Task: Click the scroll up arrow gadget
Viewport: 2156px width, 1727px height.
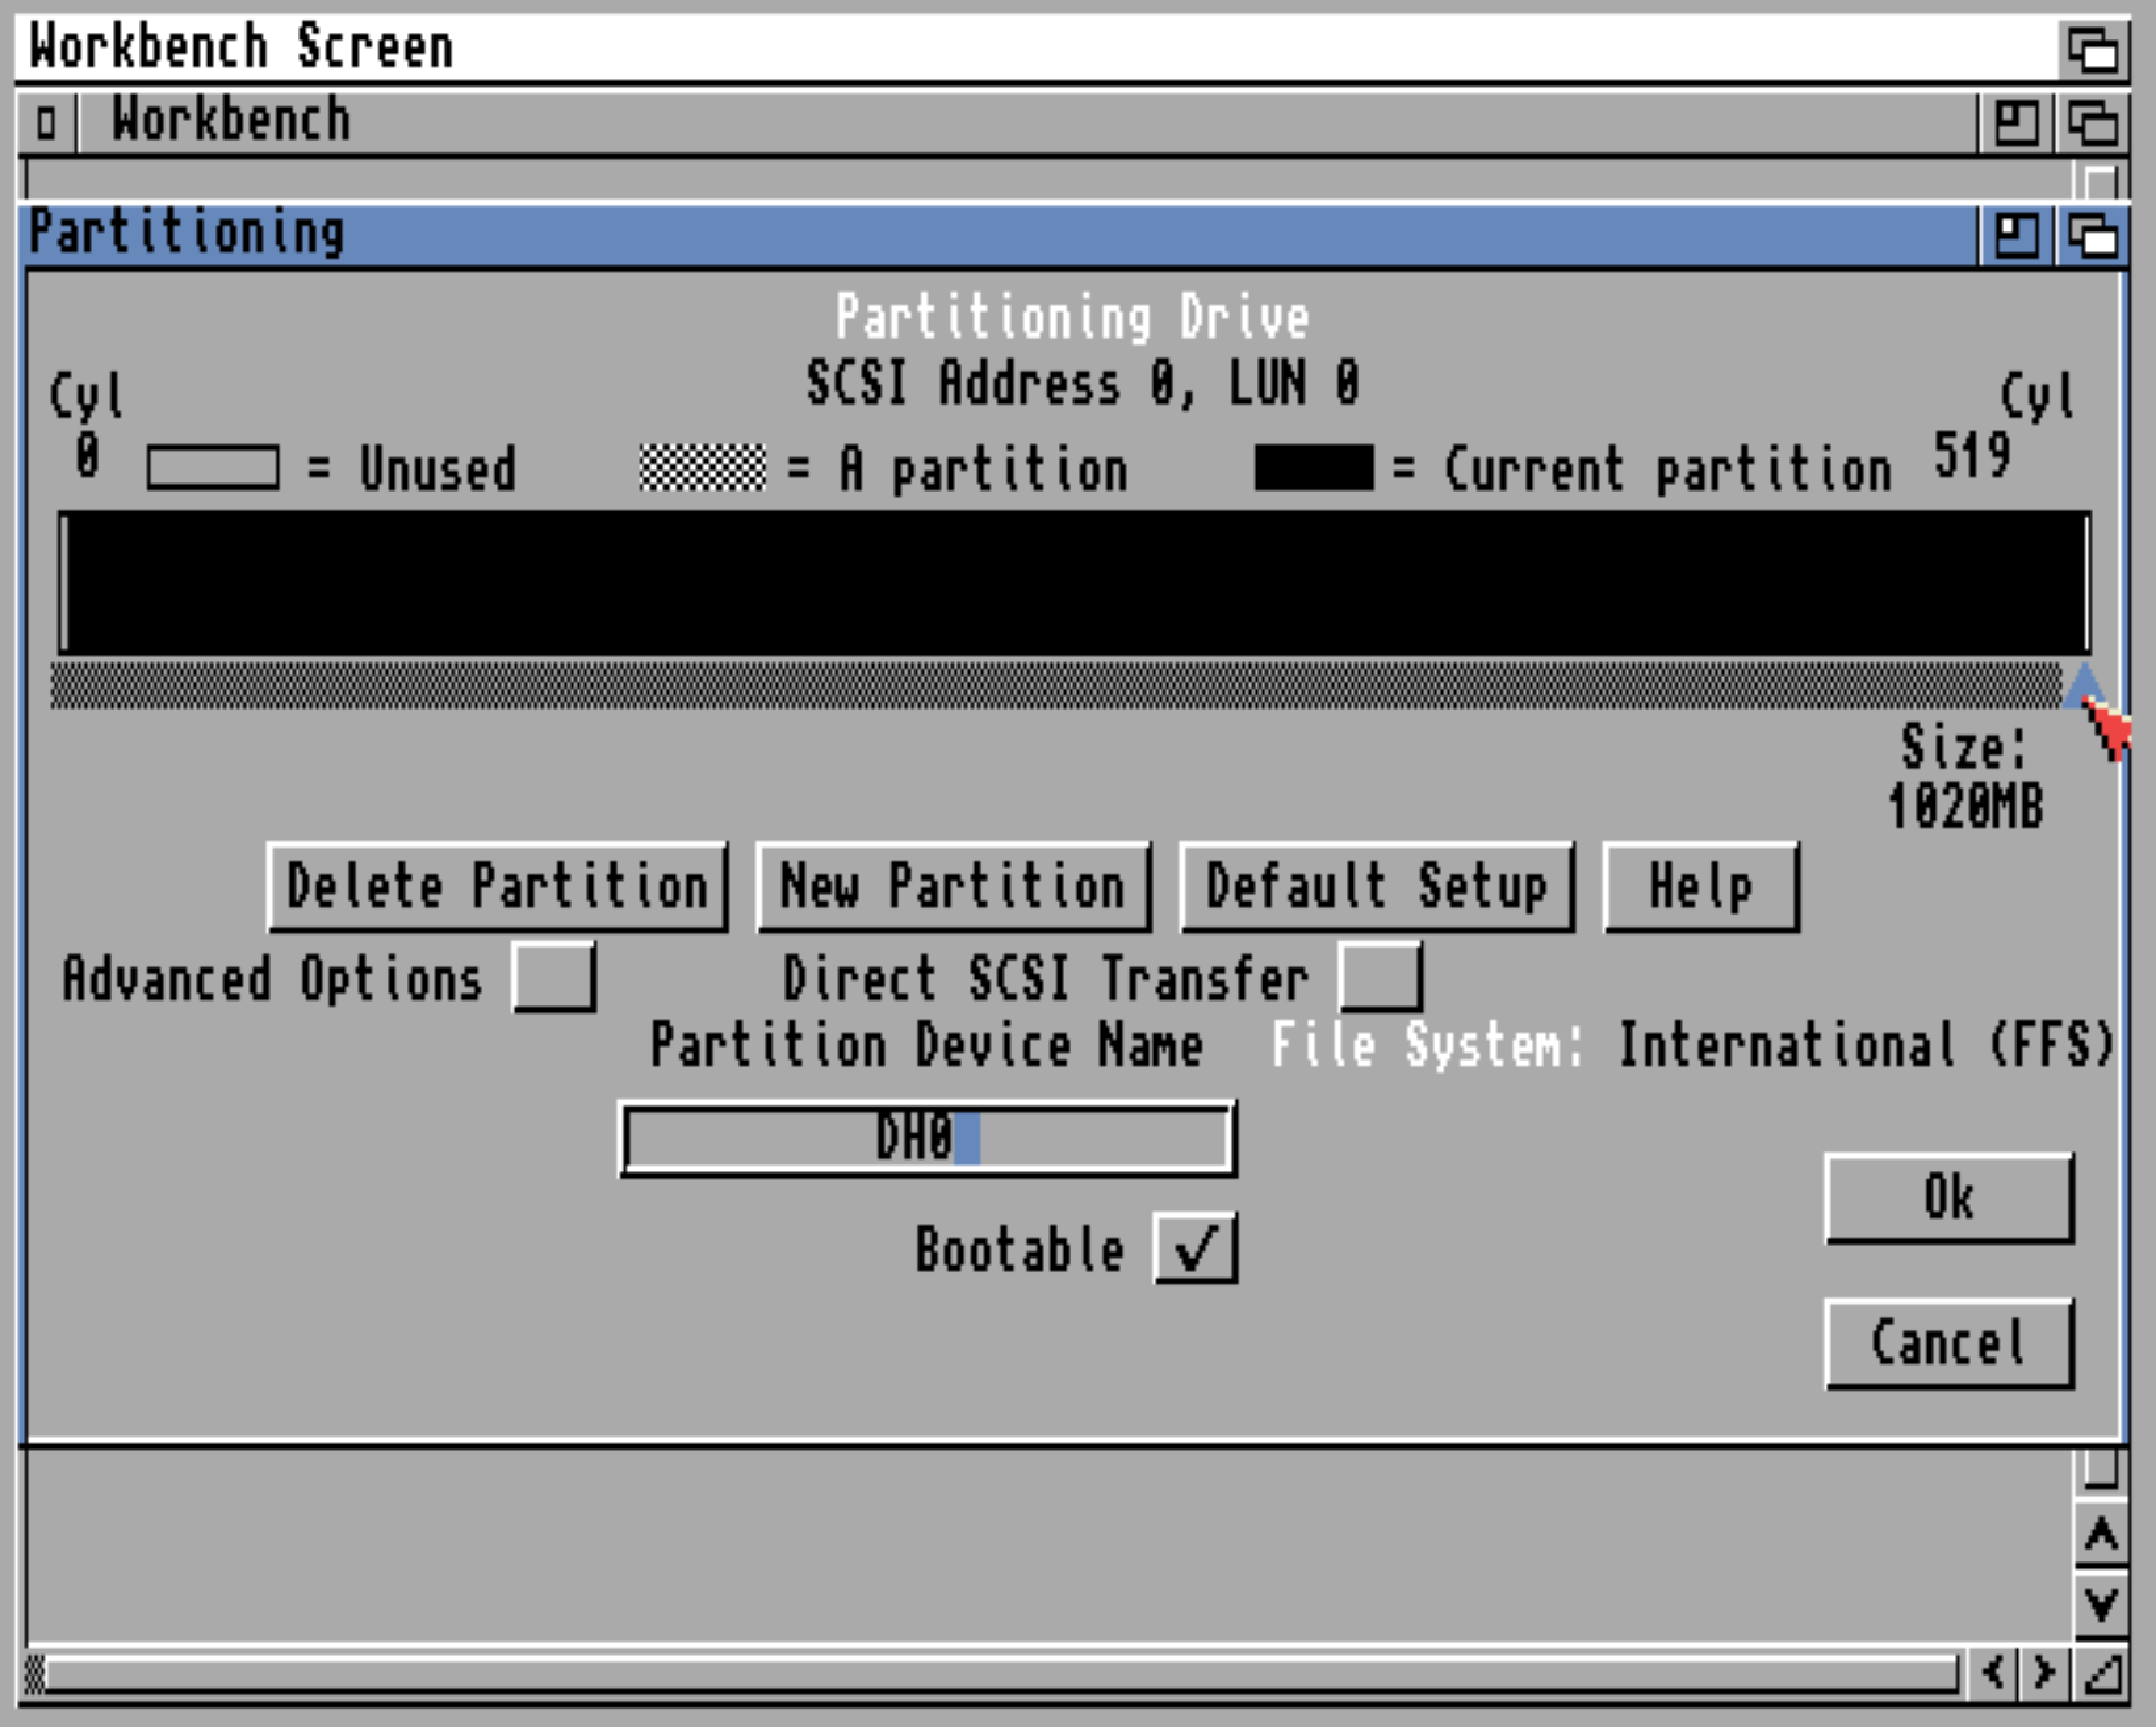Action: coord(2101,1533)
